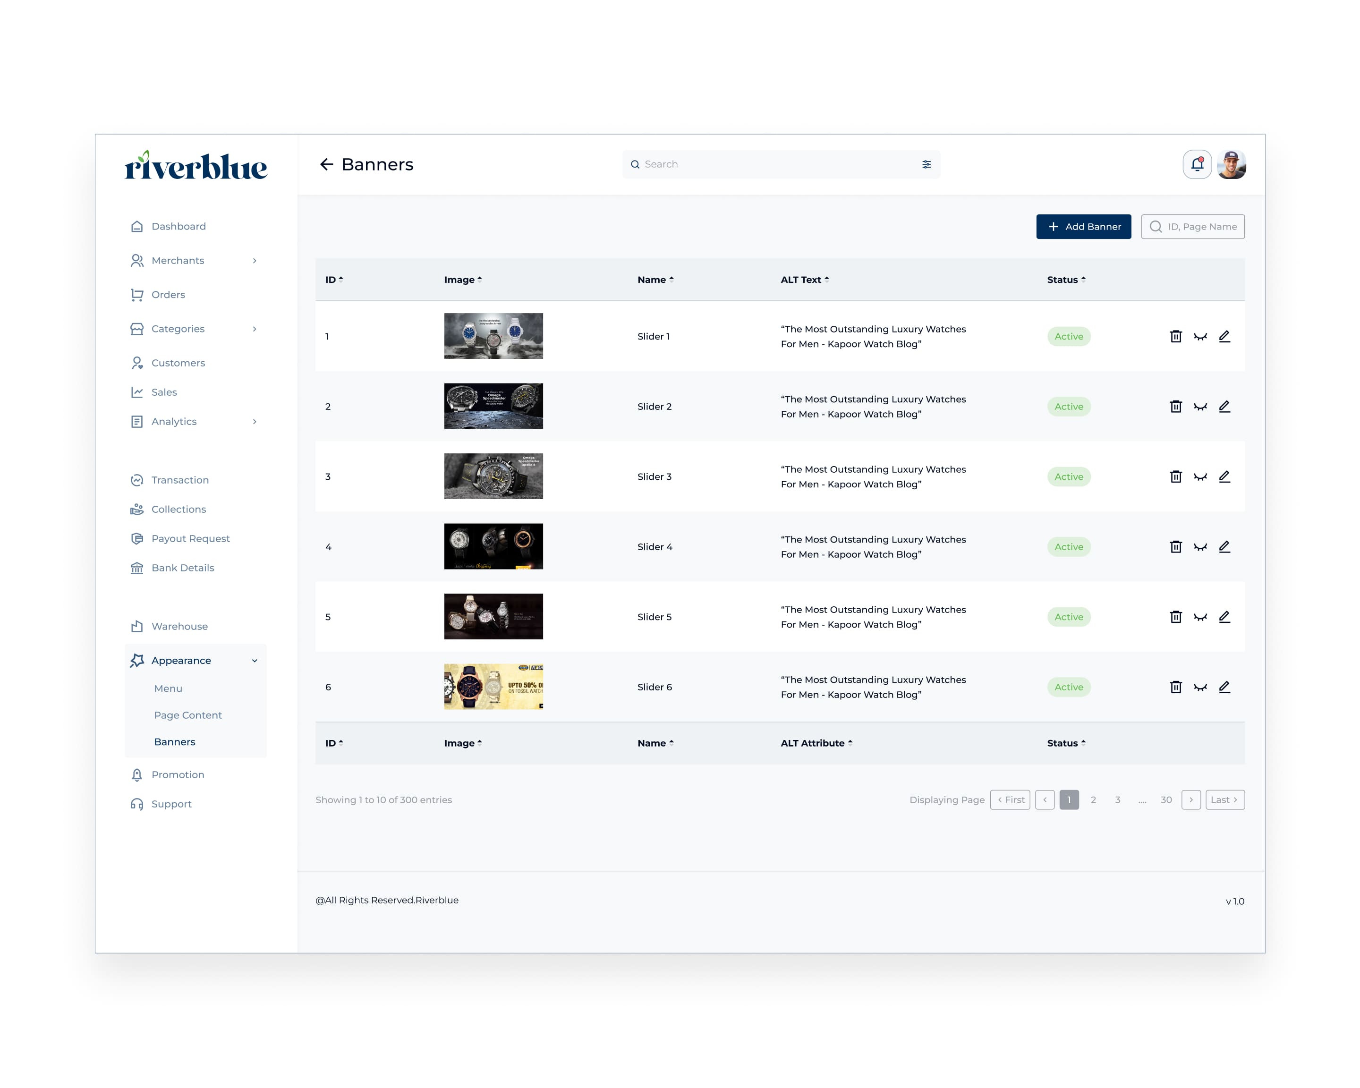Expand the Merchants submenu
The image size is (1360, 1088).
(x=254, y=261)
